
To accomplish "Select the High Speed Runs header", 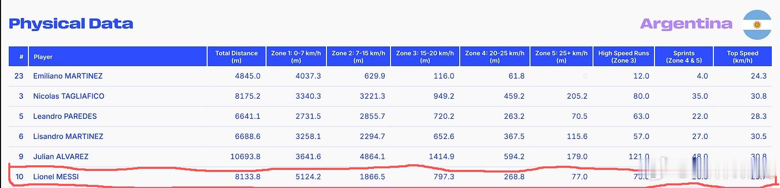I will click(x=623, y=57).
